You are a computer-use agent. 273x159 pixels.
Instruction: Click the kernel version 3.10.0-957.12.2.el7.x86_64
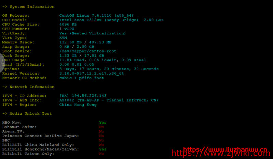(92, 74)
